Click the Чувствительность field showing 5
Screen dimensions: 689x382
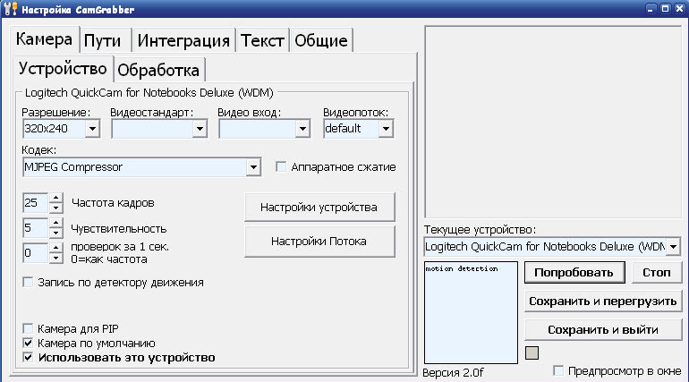[36, 228]
